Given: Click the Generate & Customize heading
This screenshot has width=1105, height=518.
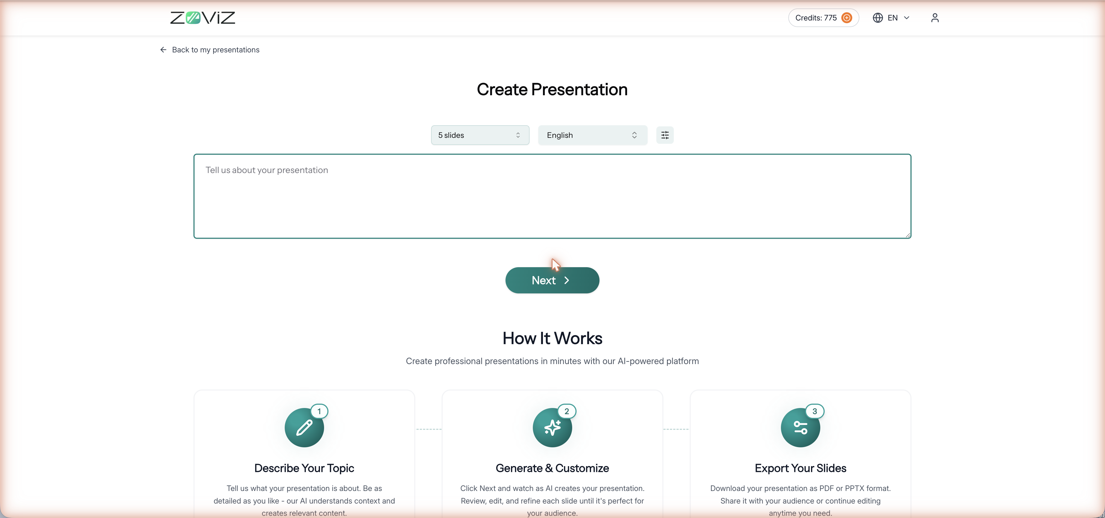Looking at the screenshot, I should click(x=552, y=468).
